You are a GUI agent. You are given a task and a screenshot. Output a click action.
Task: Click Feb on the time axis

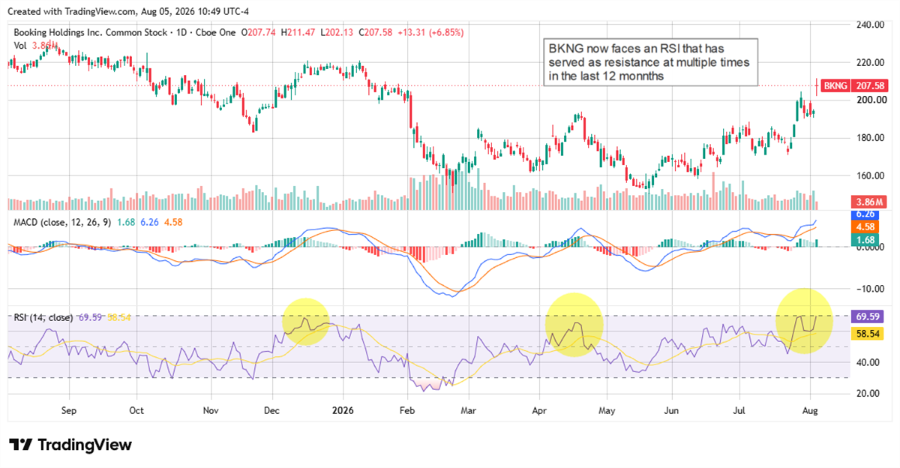[407, 411]
